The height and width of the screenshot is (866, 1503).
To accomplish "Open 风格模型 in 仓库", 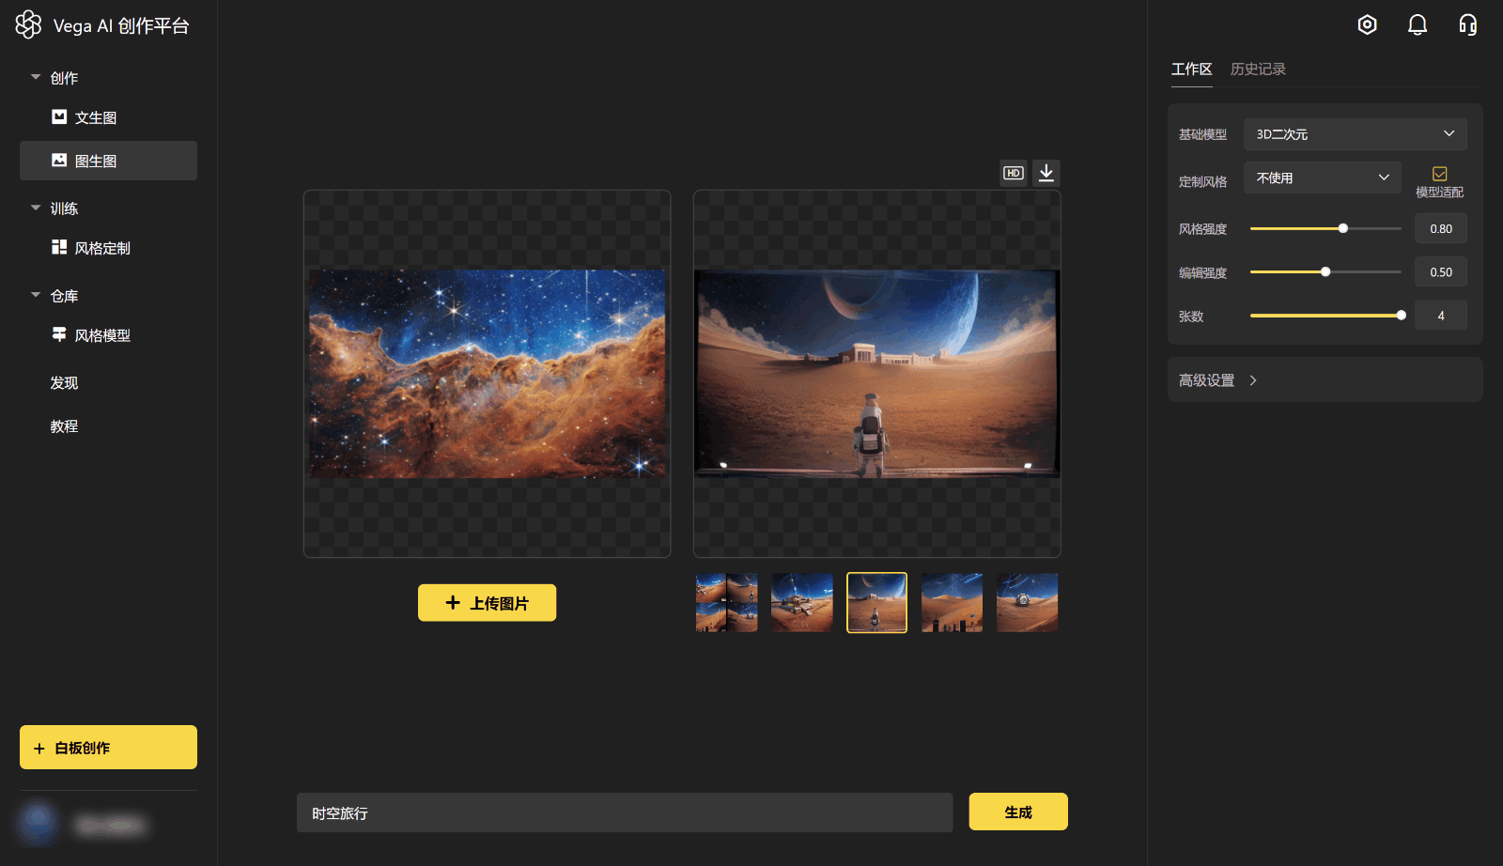I will pyautogui.click(x=108, y=335).
